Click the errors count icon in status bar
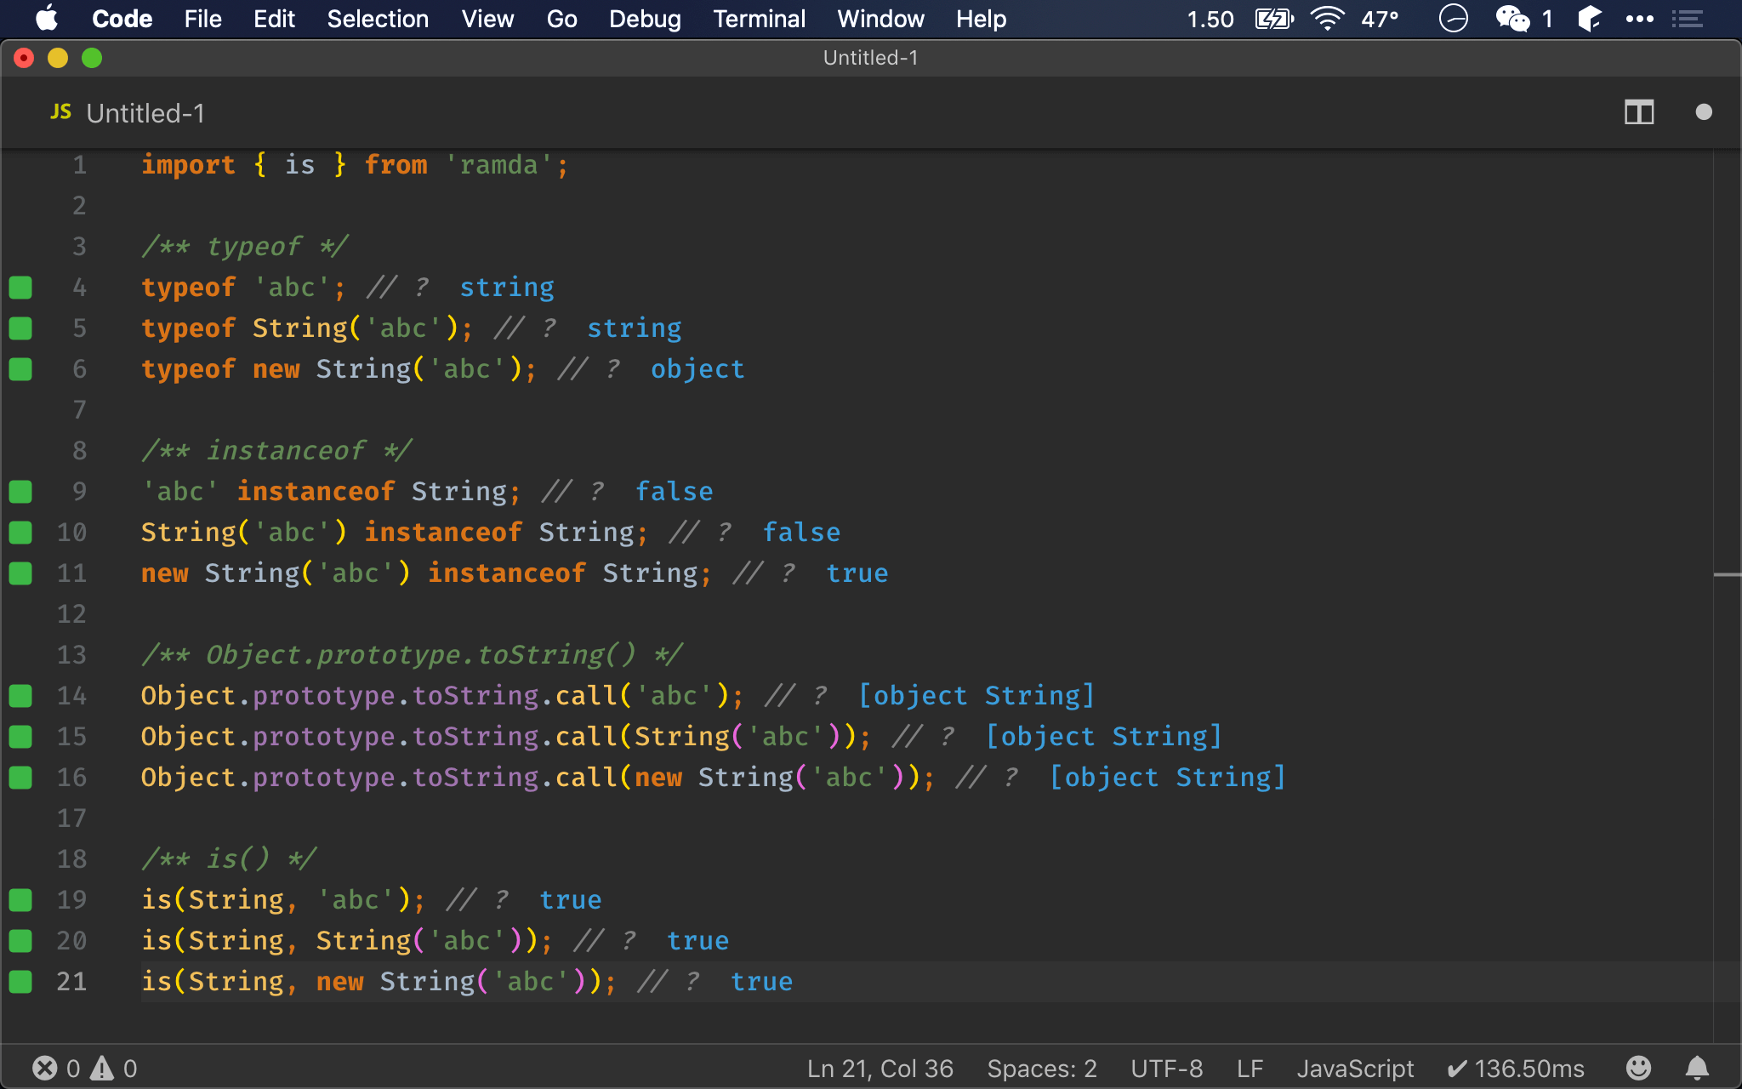1742x1089 pixels. click(x=45, y=1068)
